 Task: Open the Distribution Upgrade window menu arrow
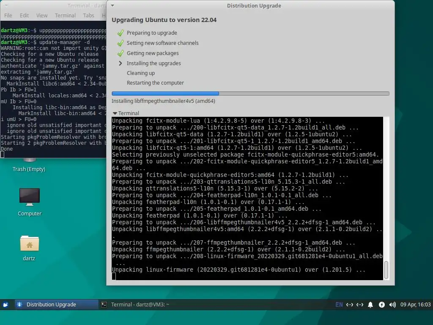tap(112, 6)
